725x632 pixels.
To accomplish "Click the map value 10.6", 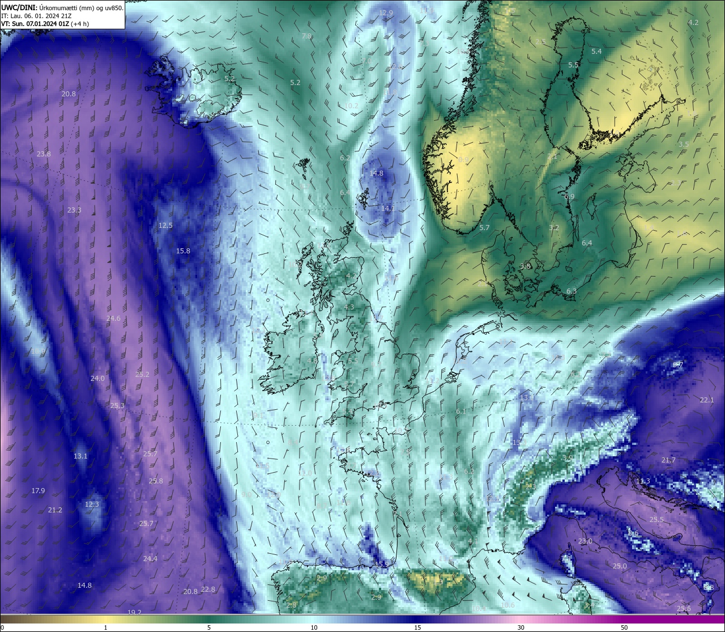I will tap(508, 605).
